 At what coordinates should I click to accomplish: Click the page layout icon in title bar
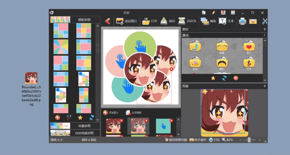[x=204, y=13]
